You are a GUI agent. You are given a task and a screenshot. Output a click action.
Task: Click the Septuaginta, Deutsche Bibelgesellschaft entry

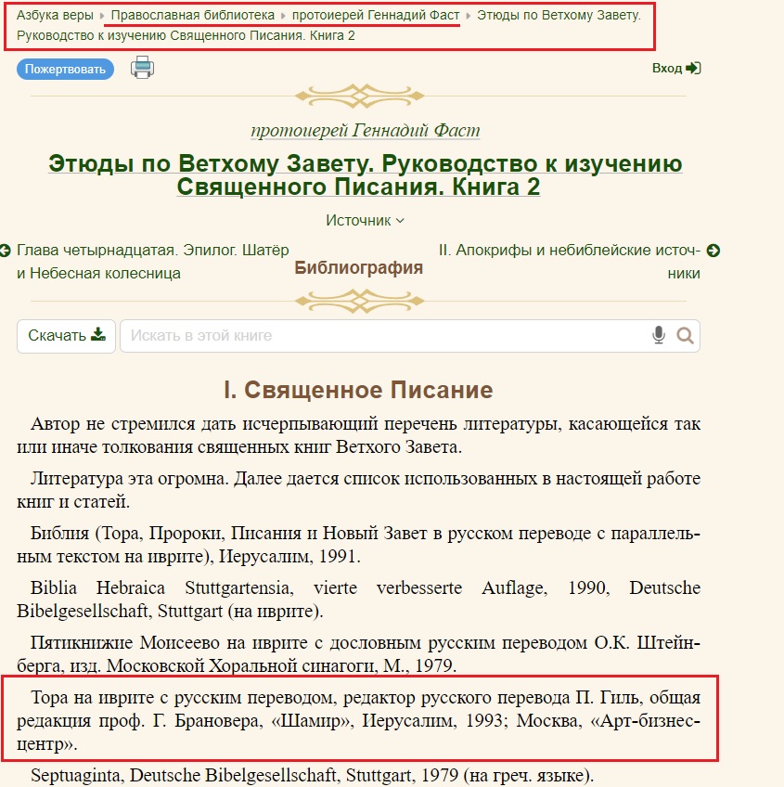(x=312, y=775)
